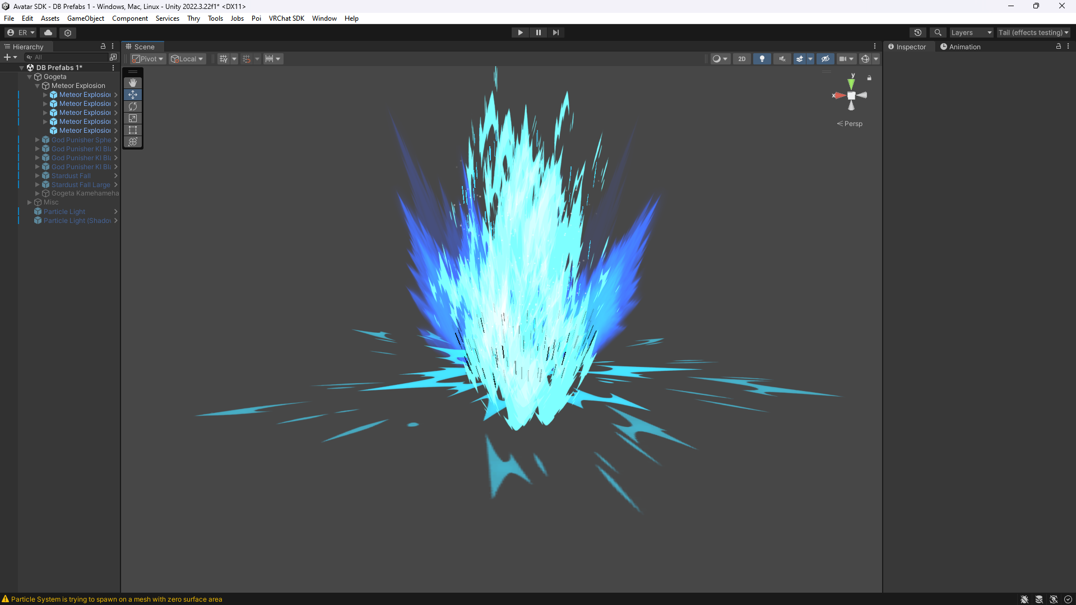
Task: Toggle hidden objects visibility in scene
Action: point(825,59)
